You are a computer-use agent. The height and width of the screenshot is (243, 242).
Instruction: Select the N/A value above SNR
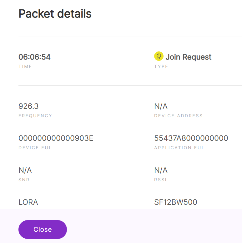click(x=25, y=170)
